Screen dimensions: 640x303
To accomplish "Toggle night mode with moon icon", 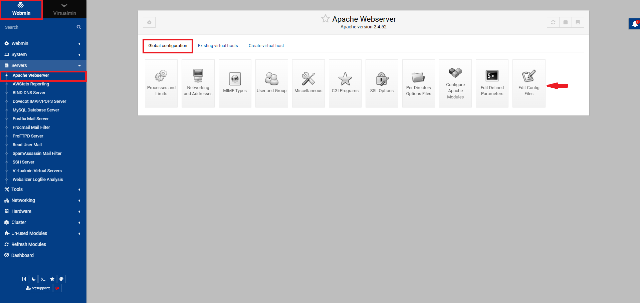I will tap(33, 279).
